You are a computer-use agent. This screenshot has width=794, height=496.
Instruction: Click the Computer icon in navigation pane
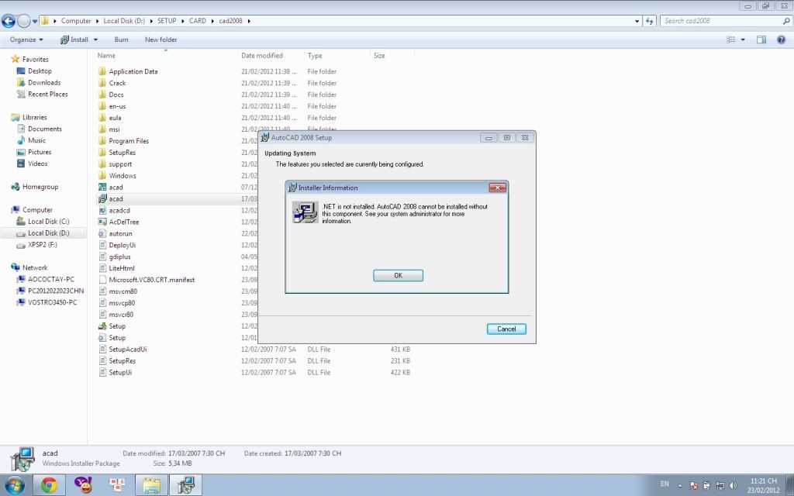coord(16,209)
